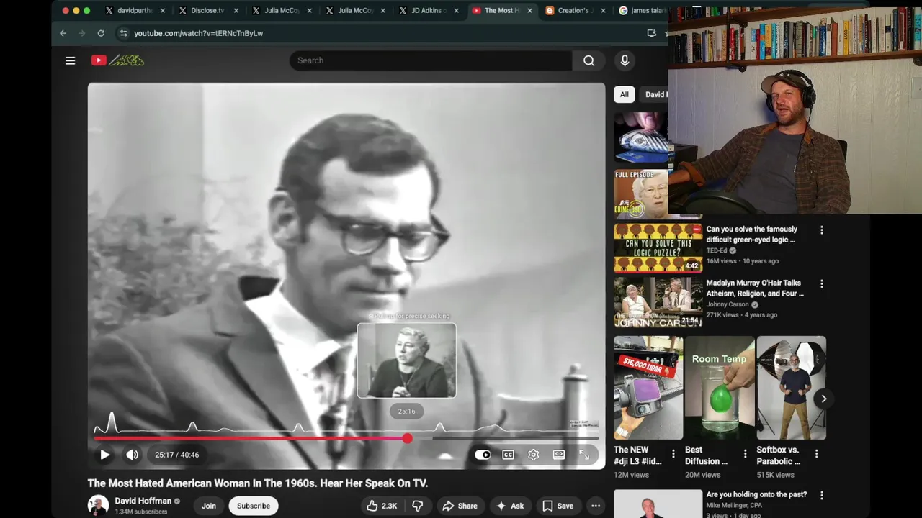Subscribe to David Hoffman channel
This screenshot has height=518, width=922.
click(254, 506)
